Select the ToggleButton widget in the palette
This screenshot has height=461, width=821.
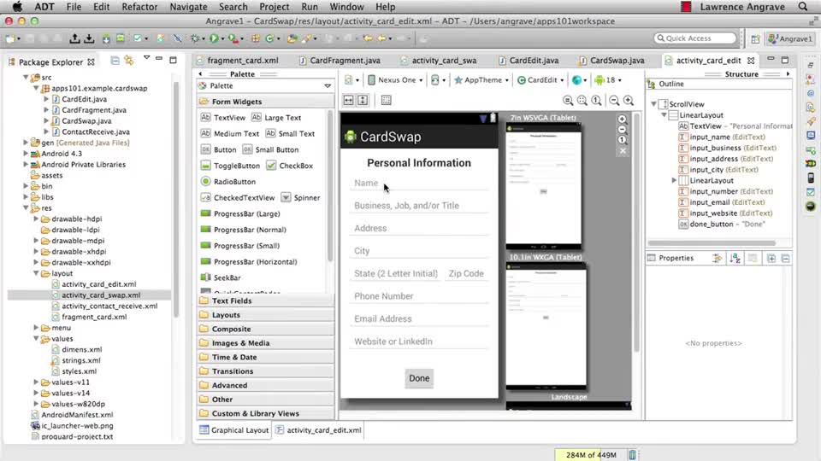(x=230, y=166)
